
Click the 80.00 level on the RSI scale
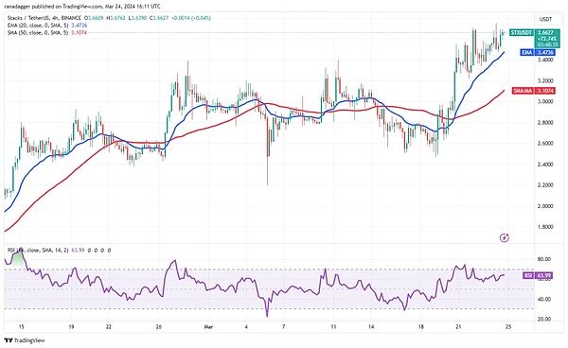[x=544, y=259]
